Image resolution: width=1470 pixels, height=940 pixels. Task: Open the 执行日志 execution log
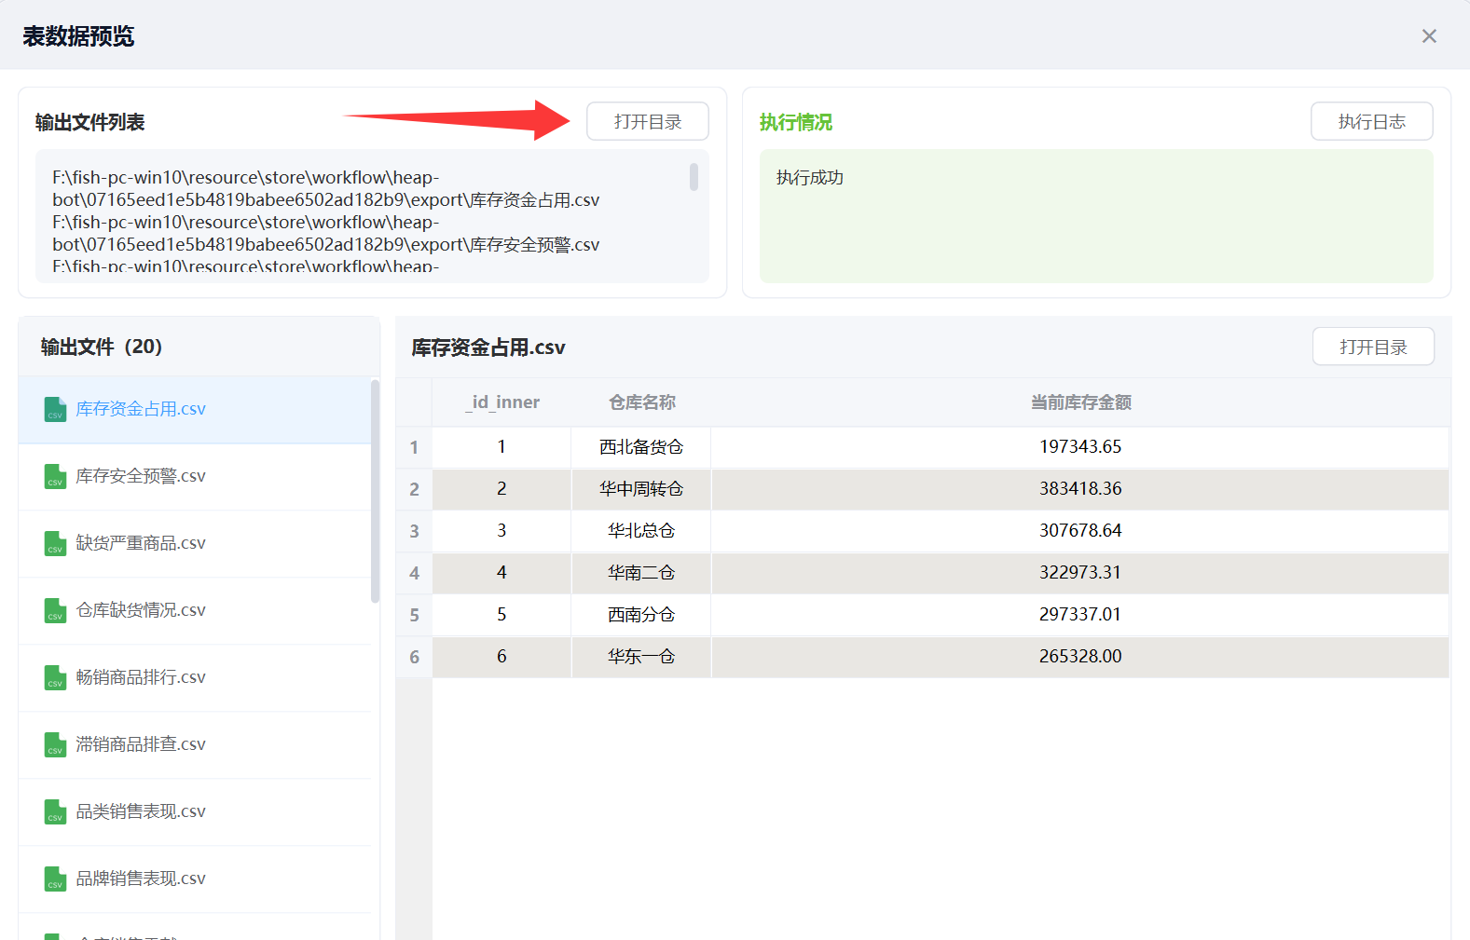1371,122
